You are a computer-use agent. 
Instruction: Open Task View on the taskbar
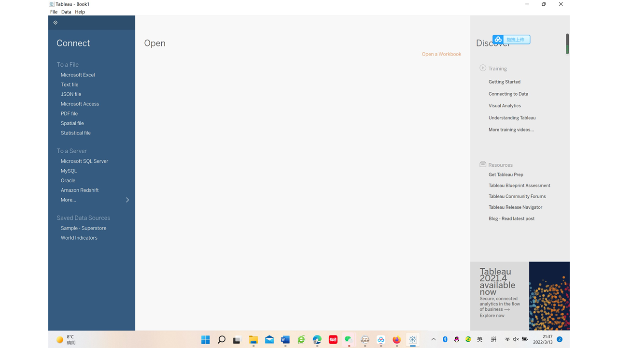click(237, 340)
